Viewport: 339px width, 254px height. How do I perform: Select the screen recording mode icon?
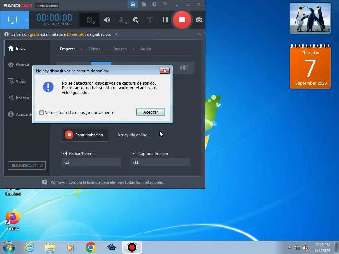point(12,20)
